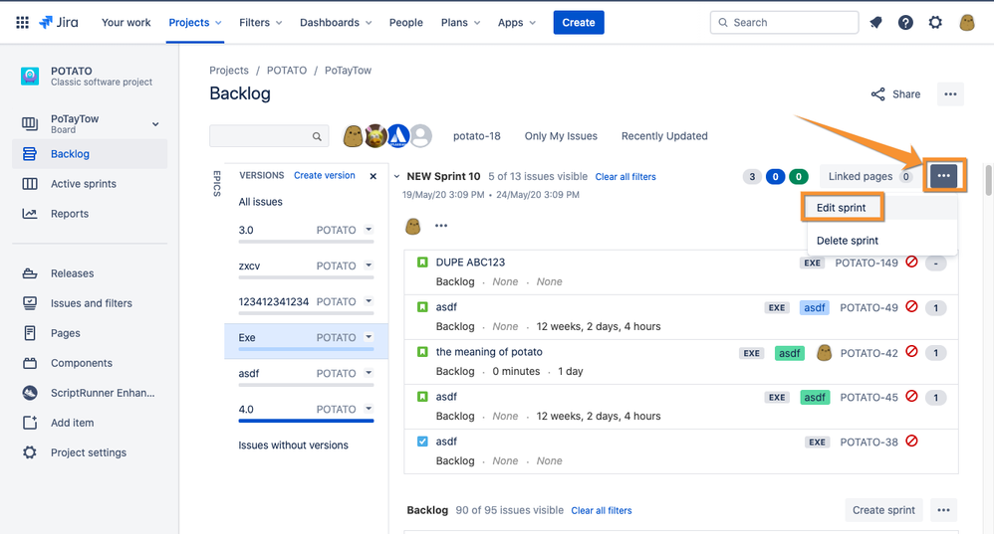
Task: Open the app switcher grid icon
Action: [x=22, y=22]
